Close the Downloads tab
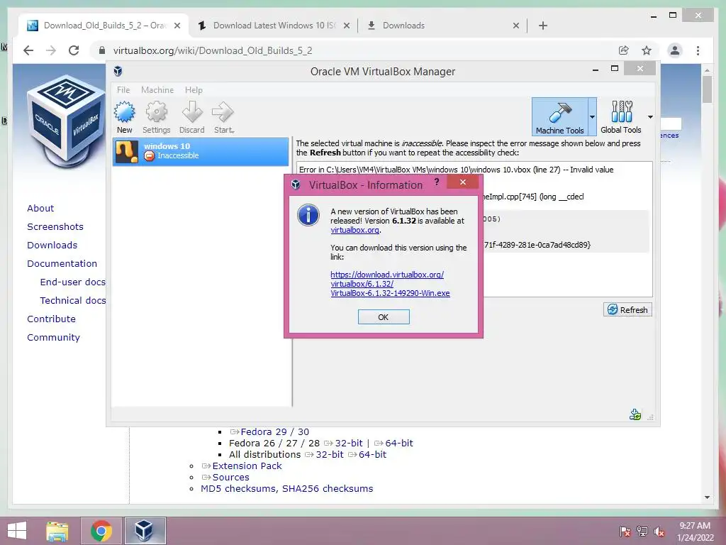 pyautogui.click(x=516, y=26)
